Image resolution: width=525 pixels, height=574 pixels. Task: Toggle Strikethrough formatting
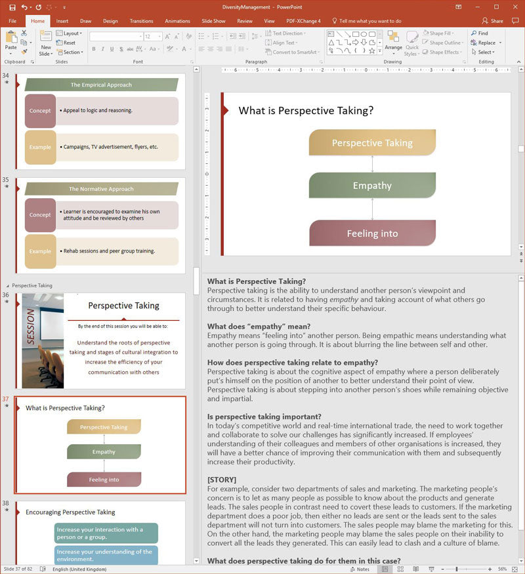130,49
